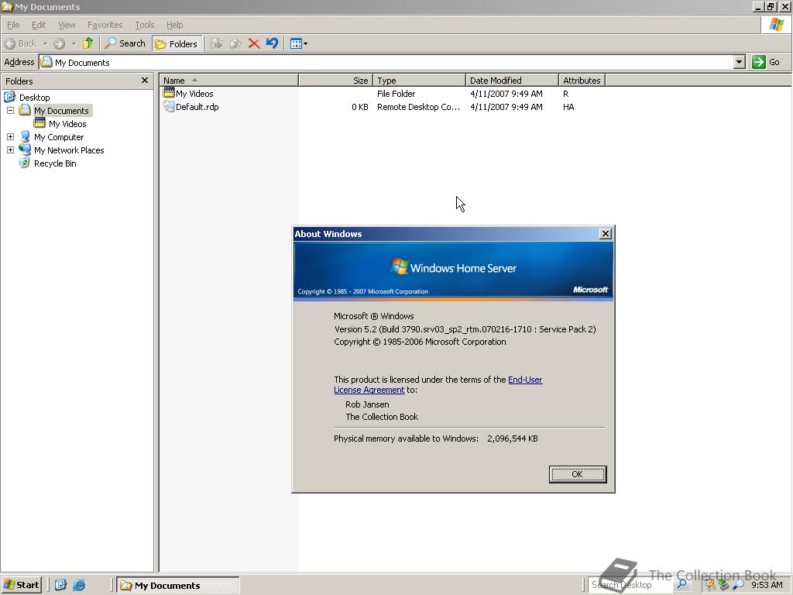Image resolution: width=793 pixels, height=595 pixels.
Task: Sort by the Type column header
Action: click(x=419, y=81)
